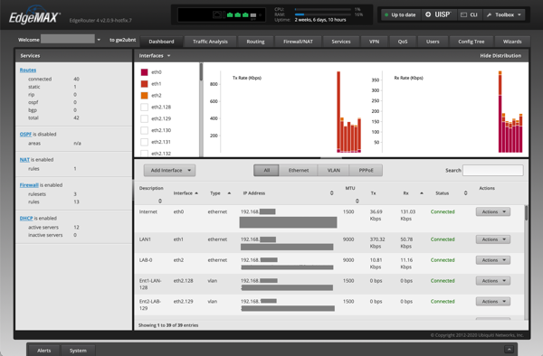This screenshot has height=356, width=543.
Task: Open Actions menu for eth0 Internet
Action: click(x=493, y=211)
